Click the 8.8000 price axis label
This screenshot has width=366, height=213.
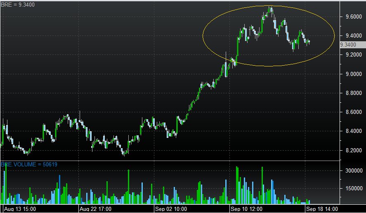pyautogui.click(x=354, y=93)
